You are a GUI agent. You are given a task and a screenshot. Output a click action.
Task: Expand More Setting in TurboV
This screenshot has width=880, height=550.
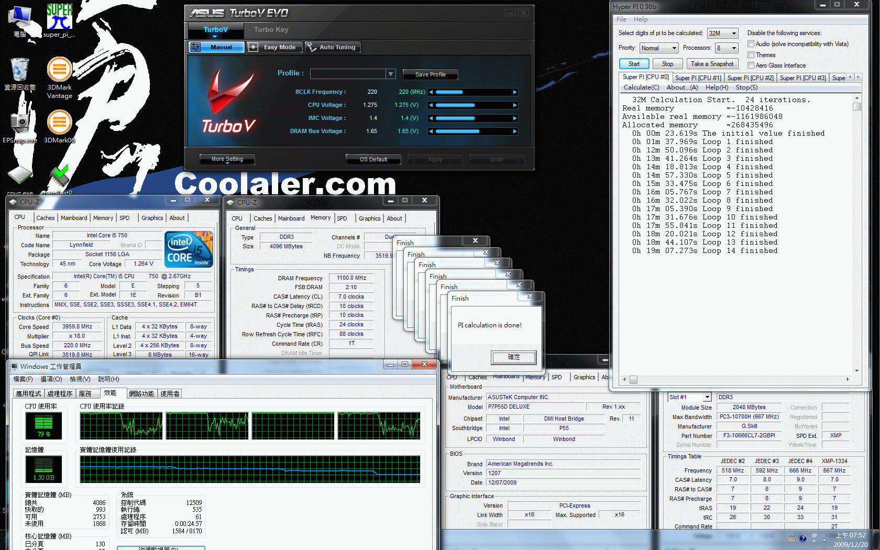(x=227, y=159)
